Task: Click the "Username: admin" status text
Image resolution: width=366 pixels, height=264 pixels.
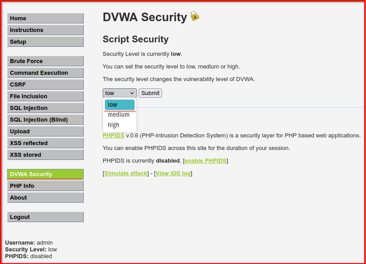Action: tap(29, 242)
